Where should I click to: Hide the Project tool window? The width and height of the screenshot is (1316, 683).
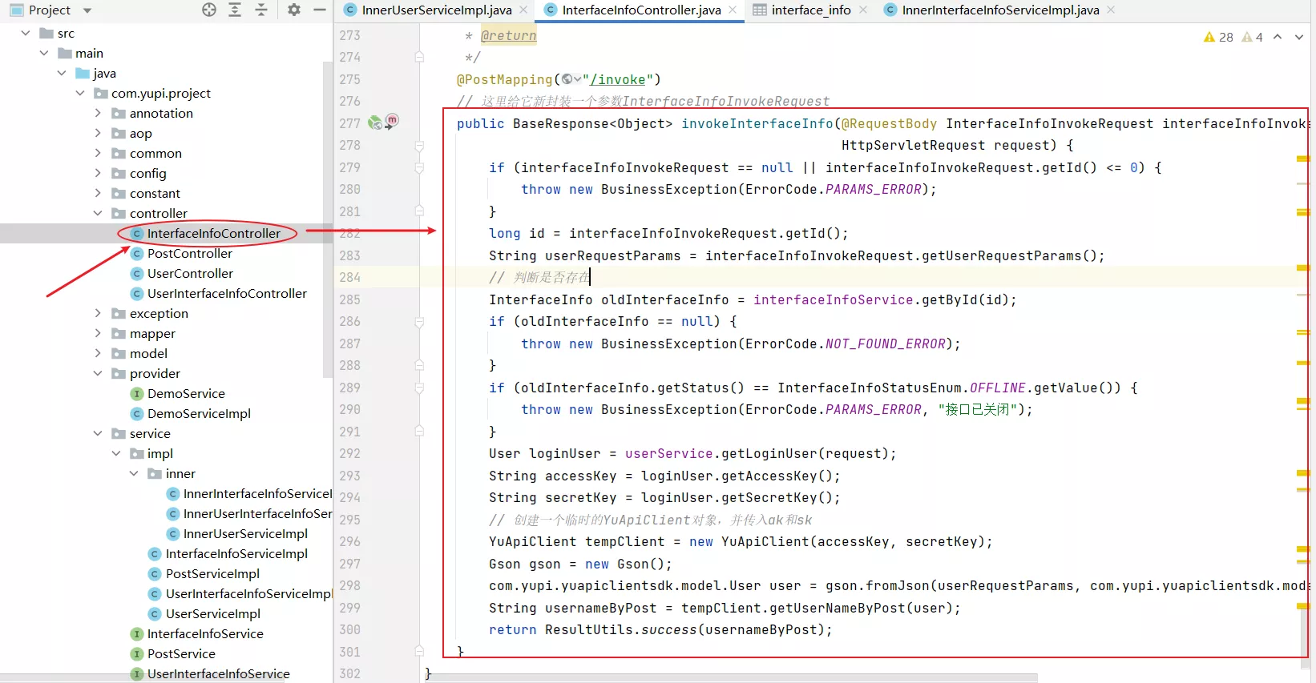(x=320, y=10)
